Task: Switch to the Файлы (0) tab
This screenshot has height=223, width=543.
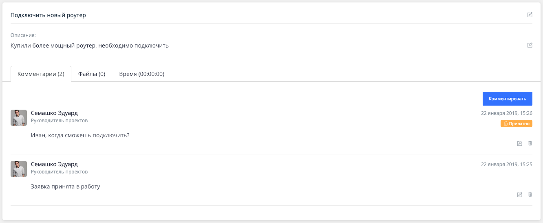Action: pos(92,74)
